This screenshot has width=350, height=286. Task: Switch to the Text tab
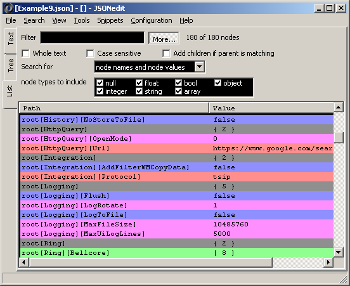pos(11,39)
